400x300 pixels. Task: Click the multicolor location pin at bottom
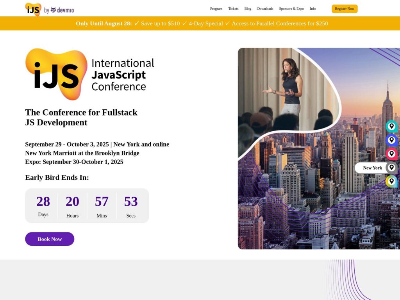tap(391, 181)
